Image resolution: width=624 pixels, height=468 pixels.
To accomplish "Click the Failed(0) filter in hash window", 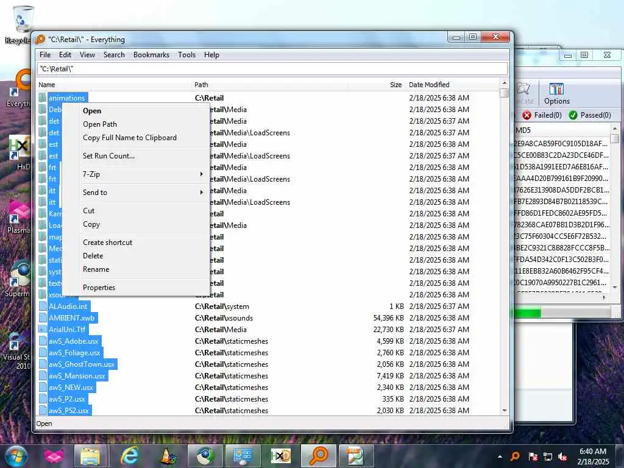I will pos(542,115).
